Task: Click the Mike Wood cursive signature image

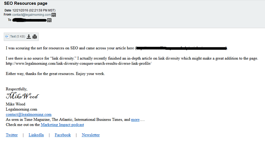Action: [x=22, y=96]
